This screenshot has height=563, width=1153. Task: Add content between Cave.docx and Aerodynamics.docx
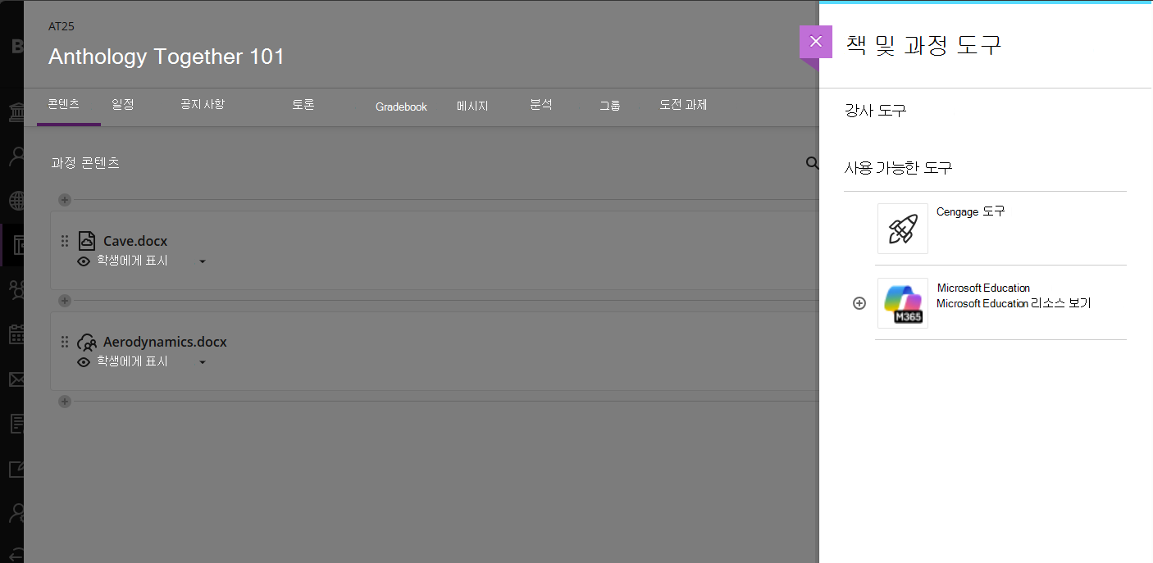click(x=65, y=301)
